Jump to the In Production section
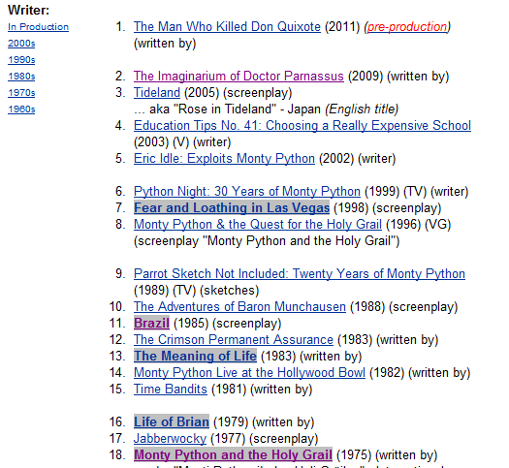The image size is (509, 468). click(39, 27)
